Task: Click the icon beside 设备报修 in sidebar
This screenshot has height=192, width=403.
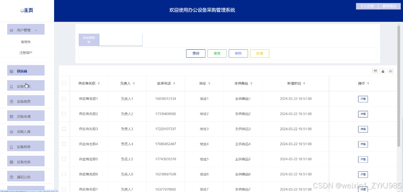Action: click(x=11, y=147)
